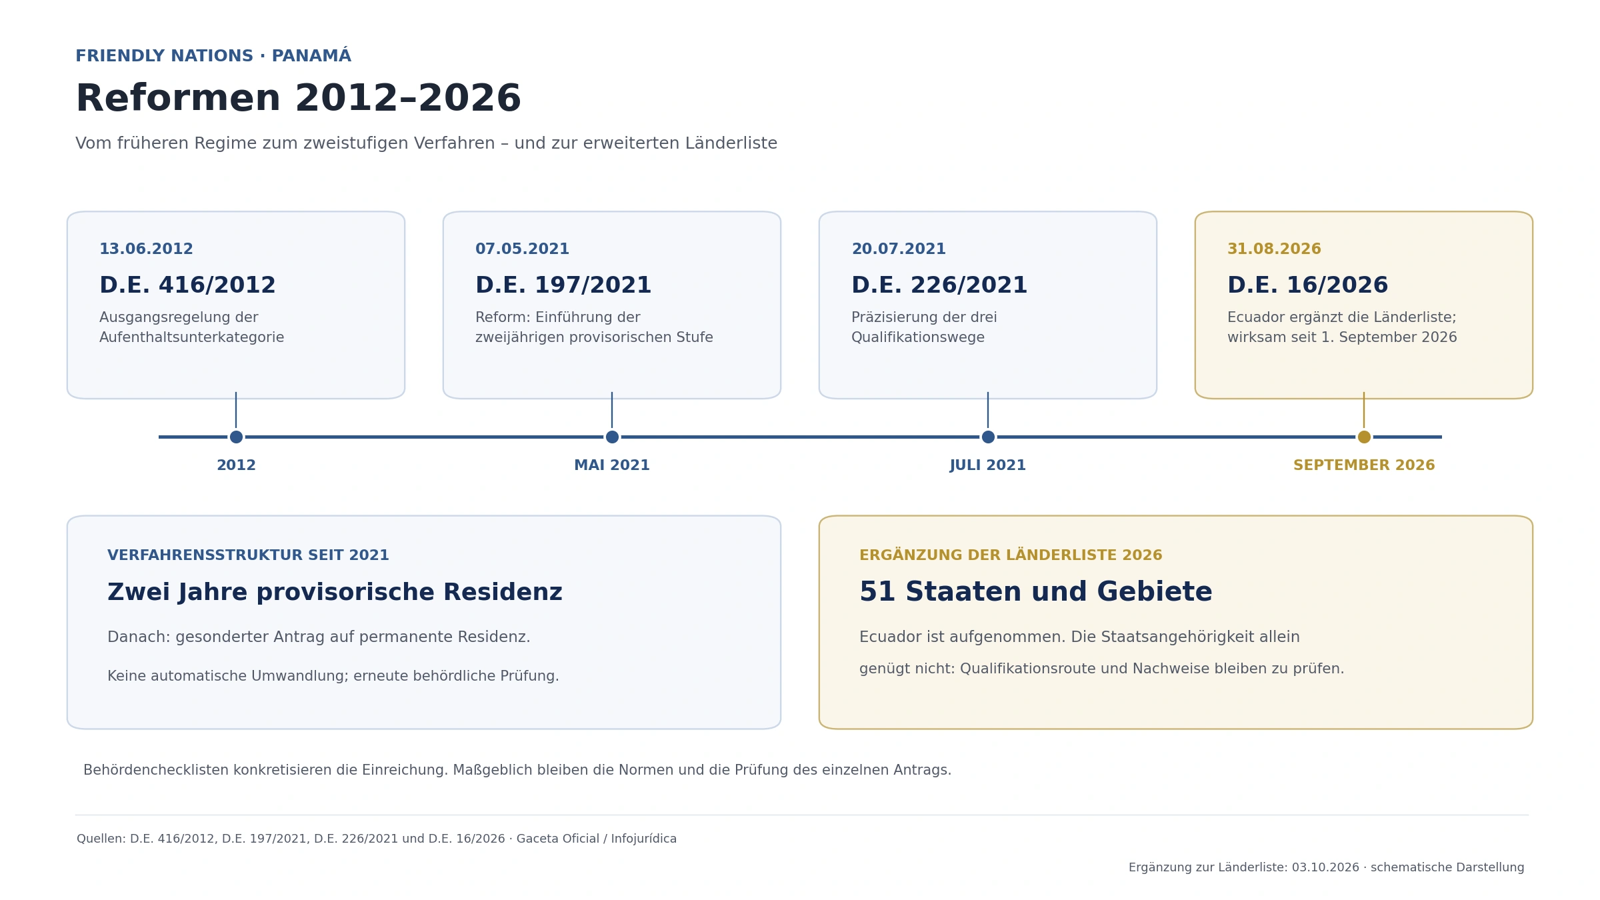Click the 'Behördenchecklisten konkretisieren' note
This screenshot has width=1600, height=900.
(517, 771)
